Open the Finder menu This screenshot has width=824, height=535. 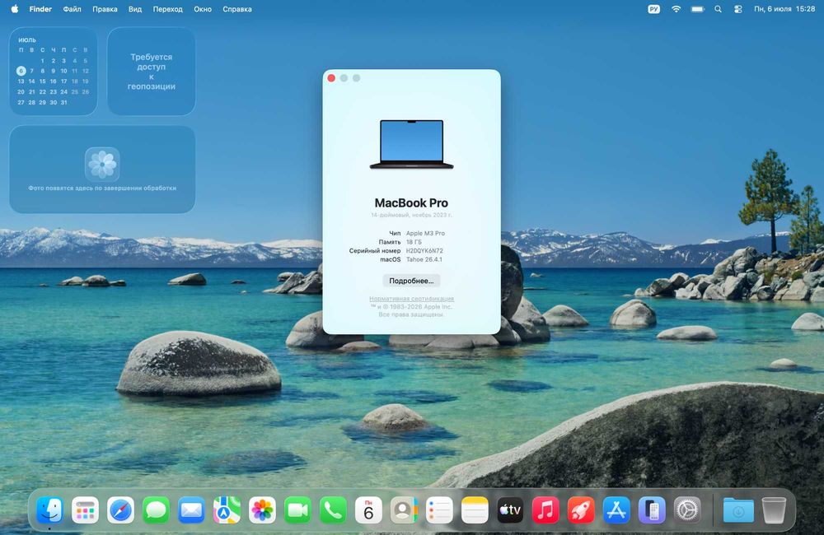point(40,9)
